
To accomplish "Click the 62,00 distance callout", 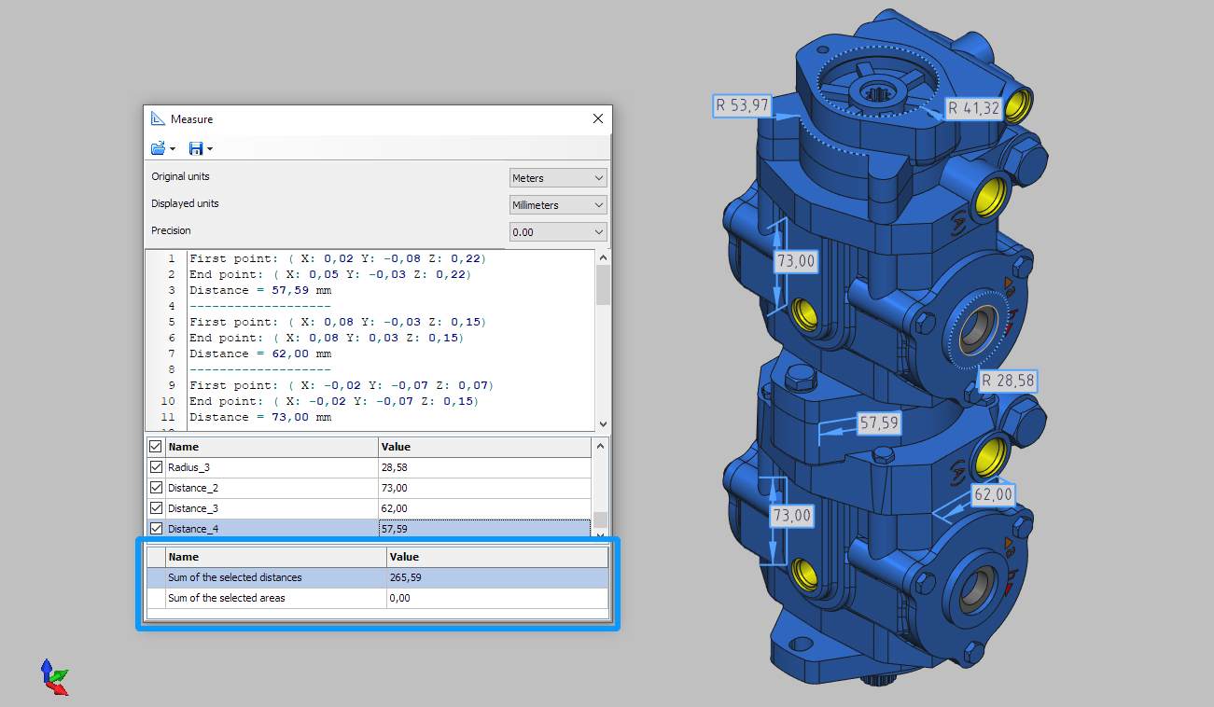I will [x=993, y=495].
